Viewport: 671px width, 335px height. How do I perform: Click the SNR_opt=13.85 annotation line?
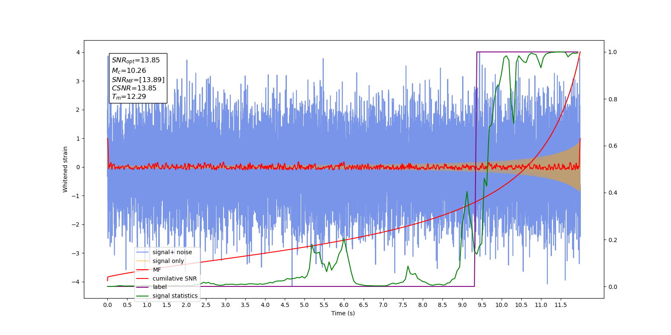[136, 60]
